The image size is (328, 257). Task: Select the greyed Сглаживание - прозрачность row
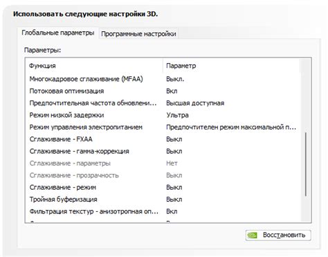[163, 175]
